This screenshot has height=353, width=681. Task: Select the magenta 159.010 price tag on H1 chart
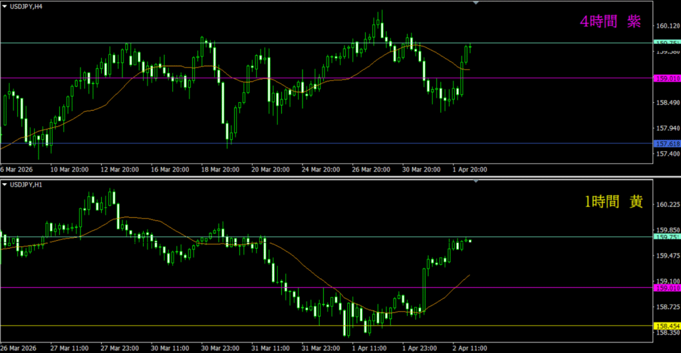pos(667,288)
